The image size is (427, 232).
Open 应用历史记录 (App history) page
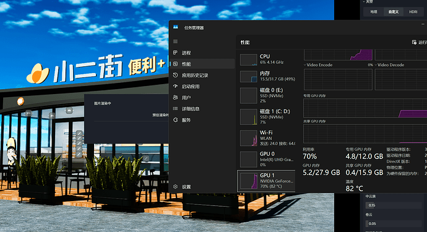pos(202,75)
